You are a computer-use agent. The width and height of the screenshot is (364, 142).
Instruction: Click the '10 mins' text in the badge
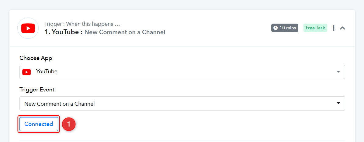(288, 28)
